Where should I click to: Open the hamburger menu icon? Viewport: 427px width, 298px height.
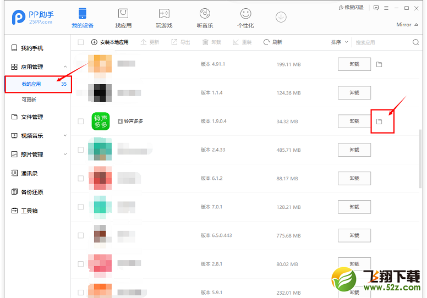[x=386, y=8]
